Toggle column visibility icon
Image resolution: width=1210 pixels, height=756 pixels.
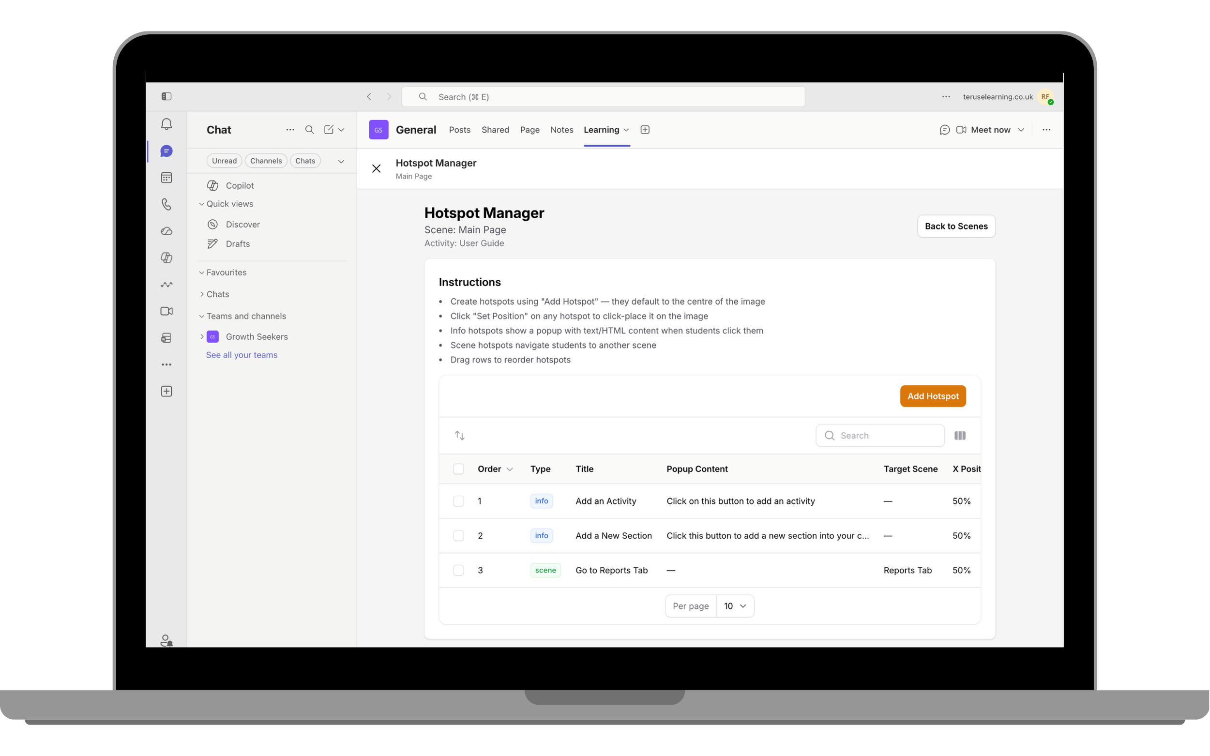[959, 435]
